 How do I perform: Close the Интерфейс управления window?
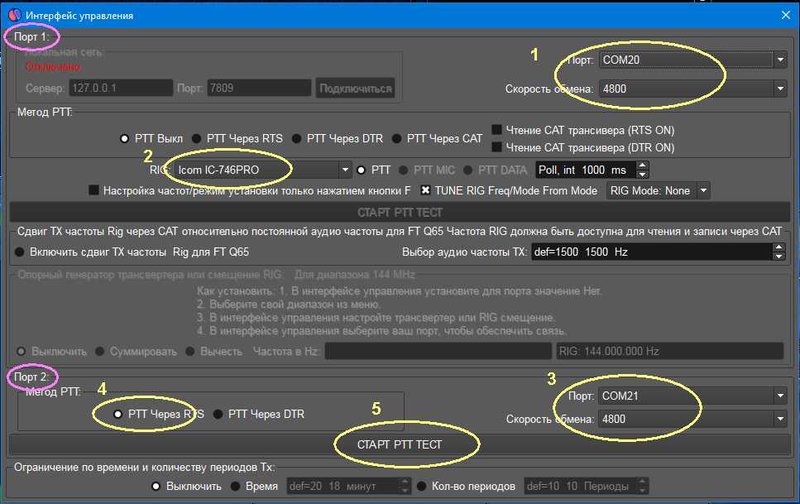[x=786, y=16]
